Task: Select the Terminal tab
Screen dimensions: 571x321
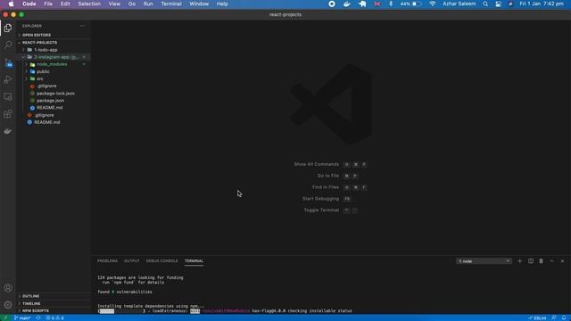Action: coord(194,261)
